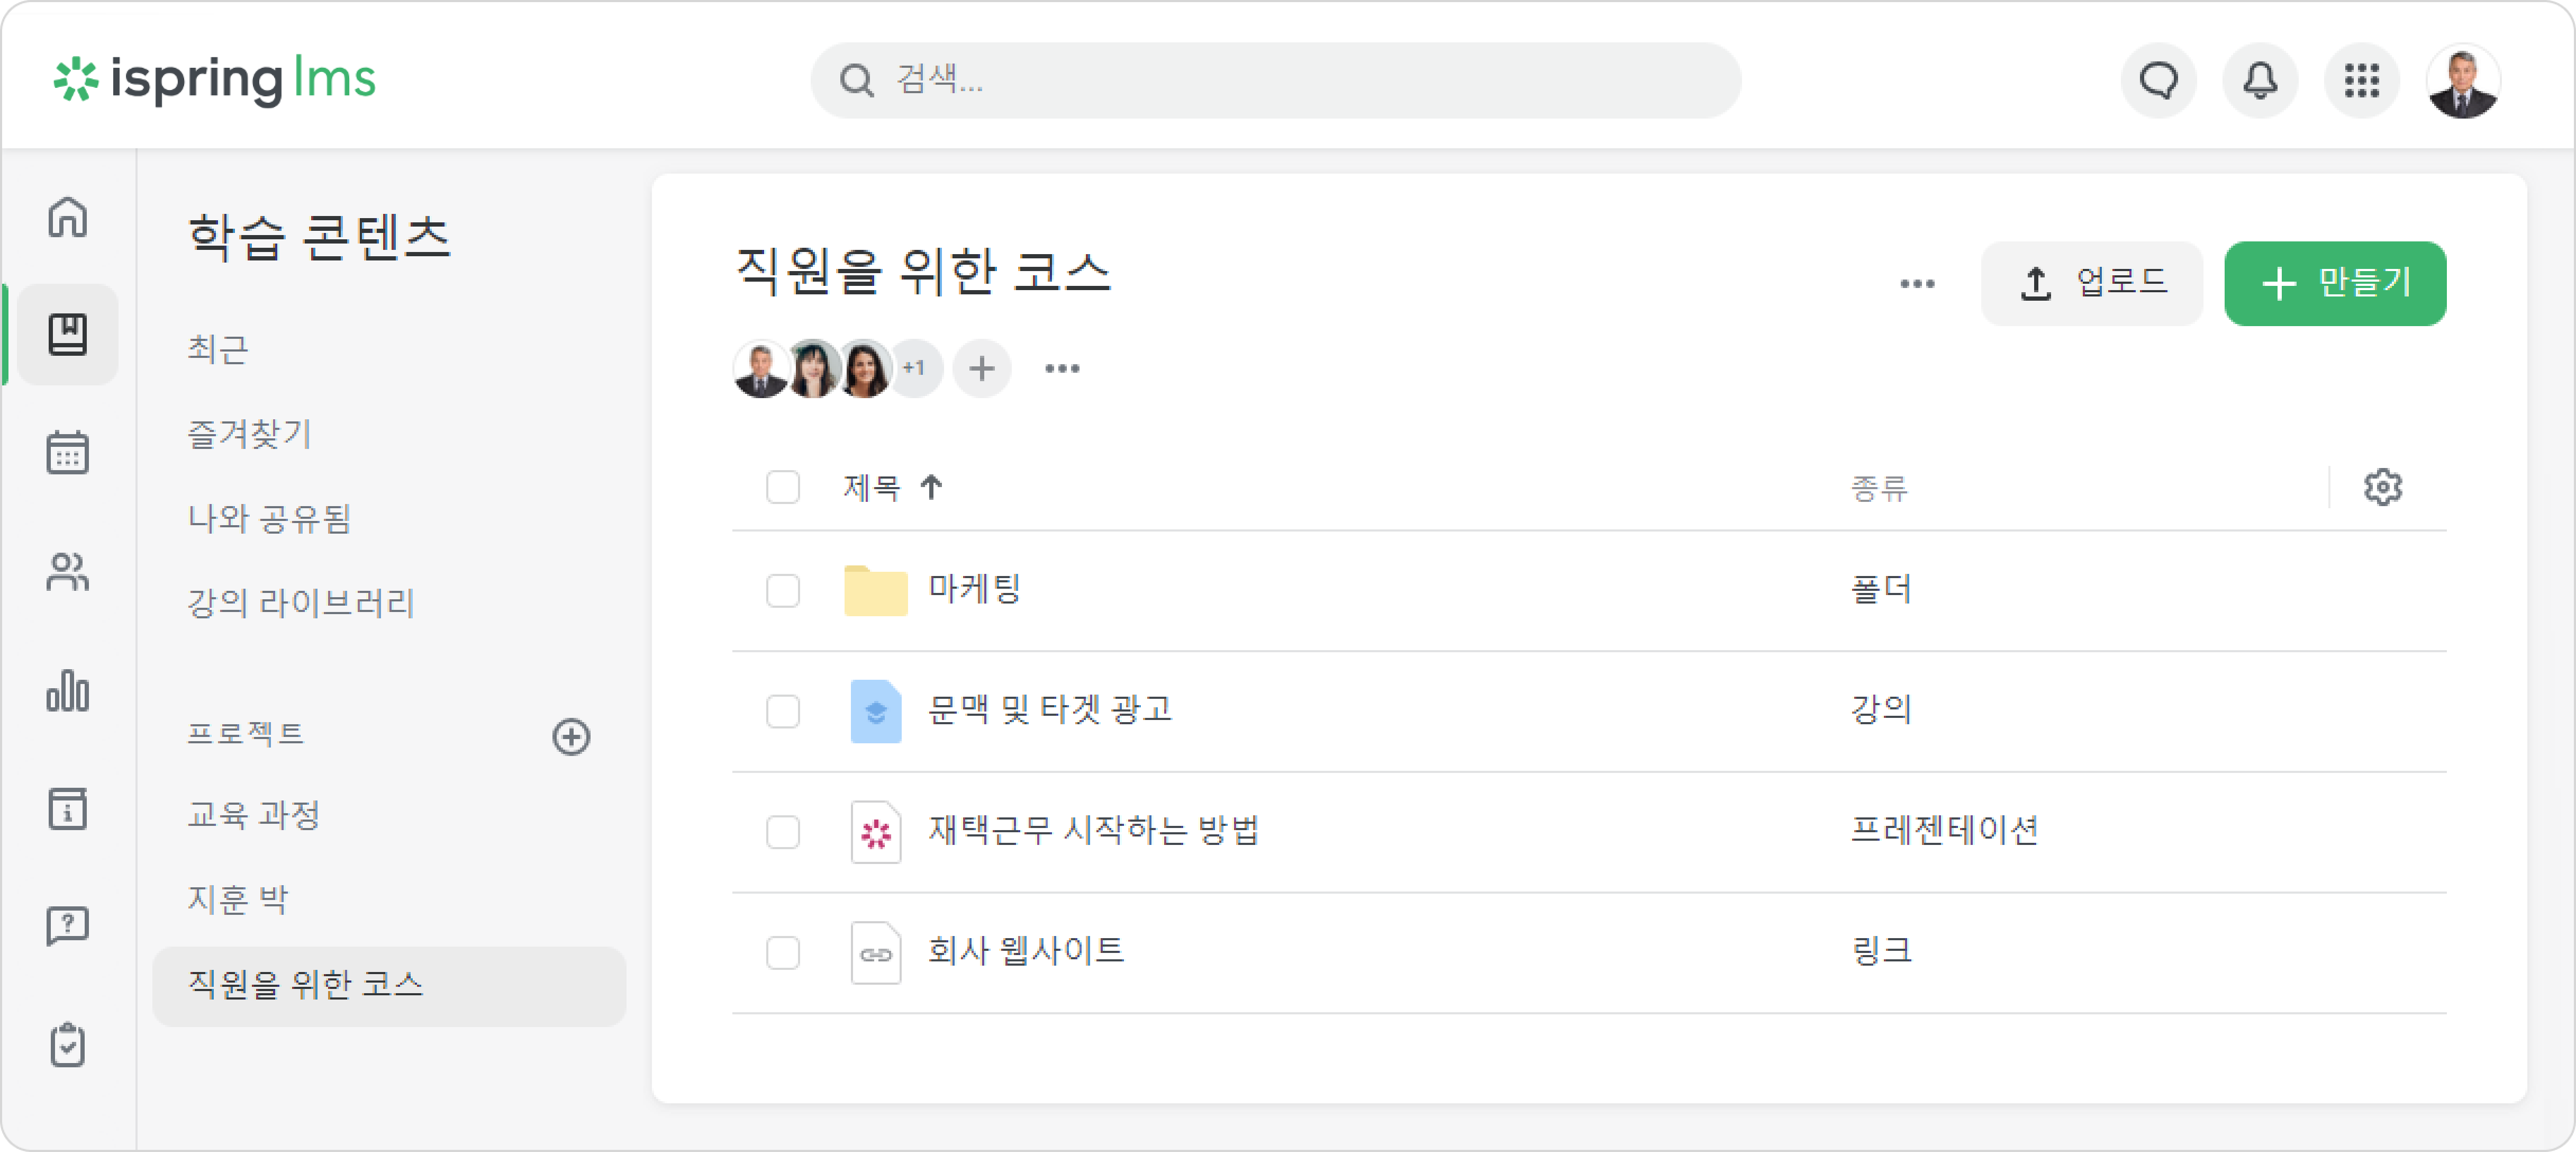Focus the 검색 search field
This screenshot has height=1152, width=2576.
[x=1275, y=80]
